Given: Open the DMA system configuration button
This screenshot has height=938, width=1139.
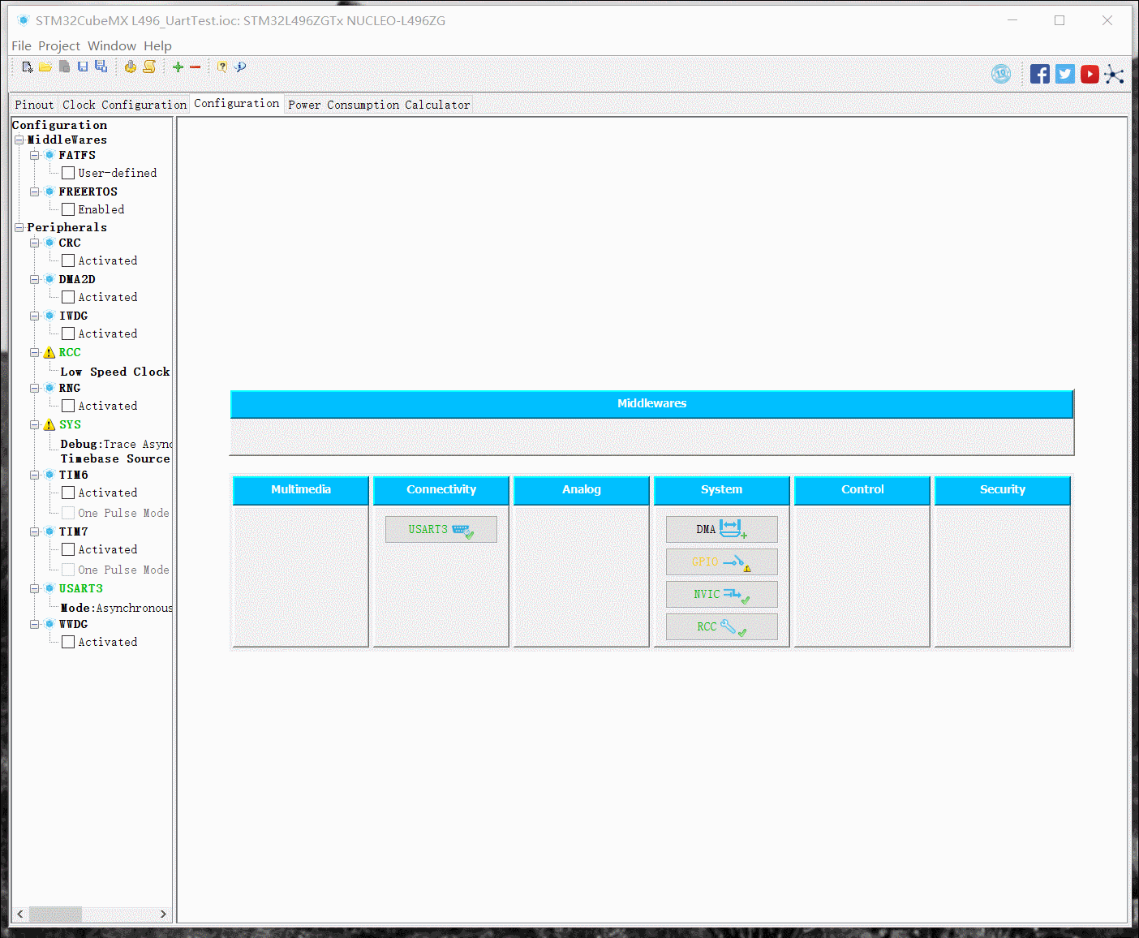Looking at the screenshot, I should click(x=722, y=529).
